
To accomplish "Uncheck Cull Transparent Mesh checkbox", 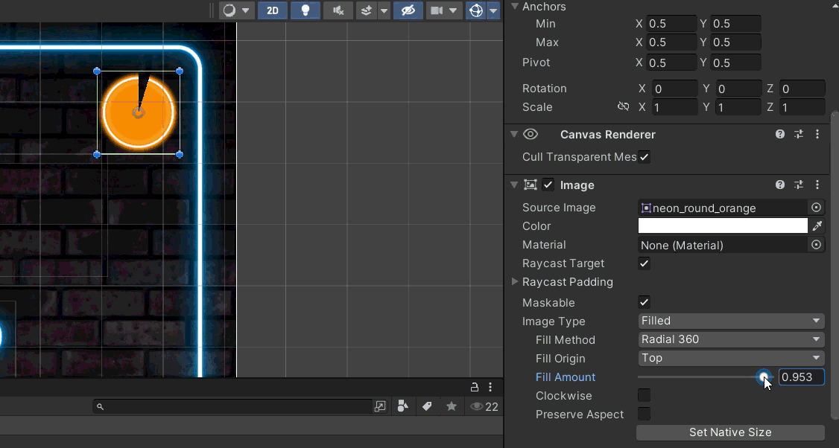I will point(645,157).
